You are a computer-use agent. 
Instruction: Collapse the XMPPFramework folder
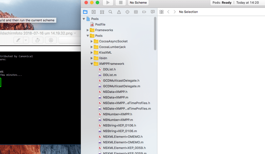click(x=92, y=64)
